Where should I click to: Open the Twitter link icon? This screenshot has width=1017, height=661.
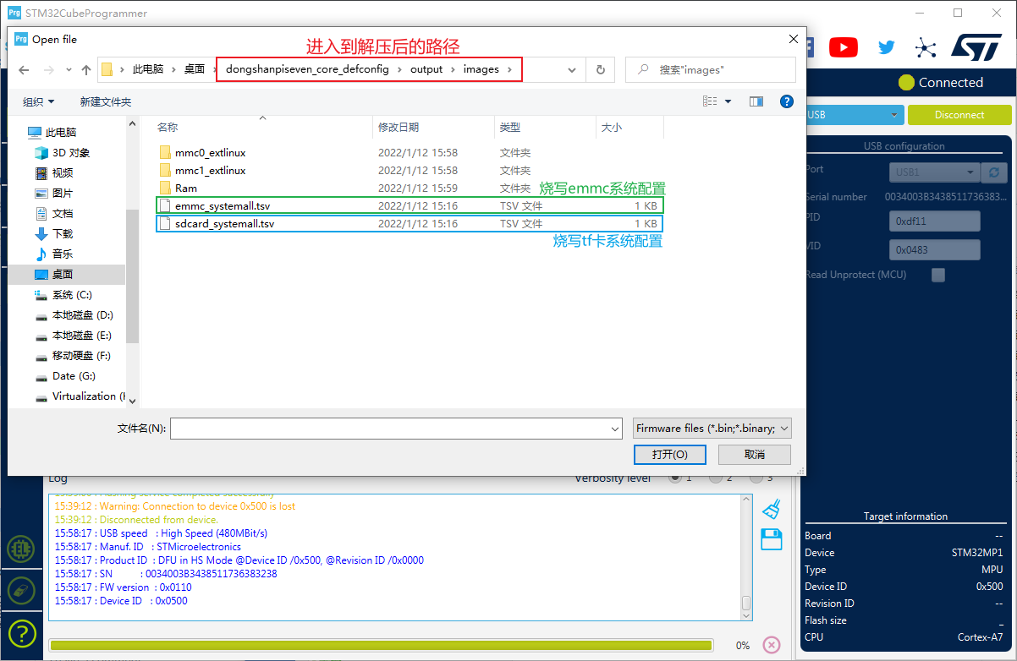tap(886, 47)
